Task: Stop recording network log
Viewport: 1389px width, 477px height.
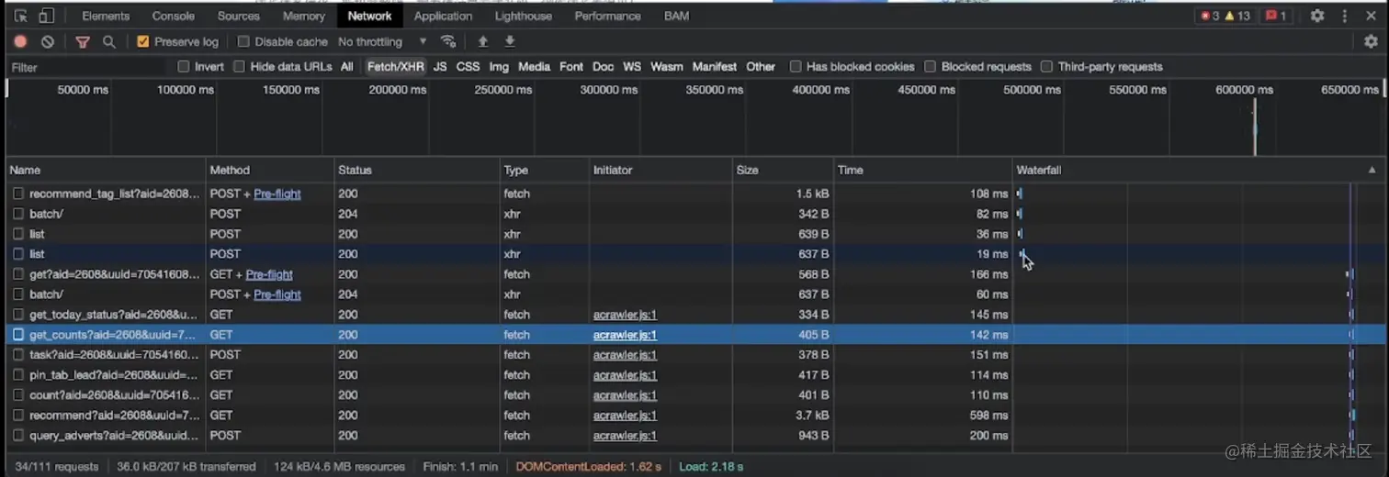Action: pyautogui.click(x=20, y=41)
